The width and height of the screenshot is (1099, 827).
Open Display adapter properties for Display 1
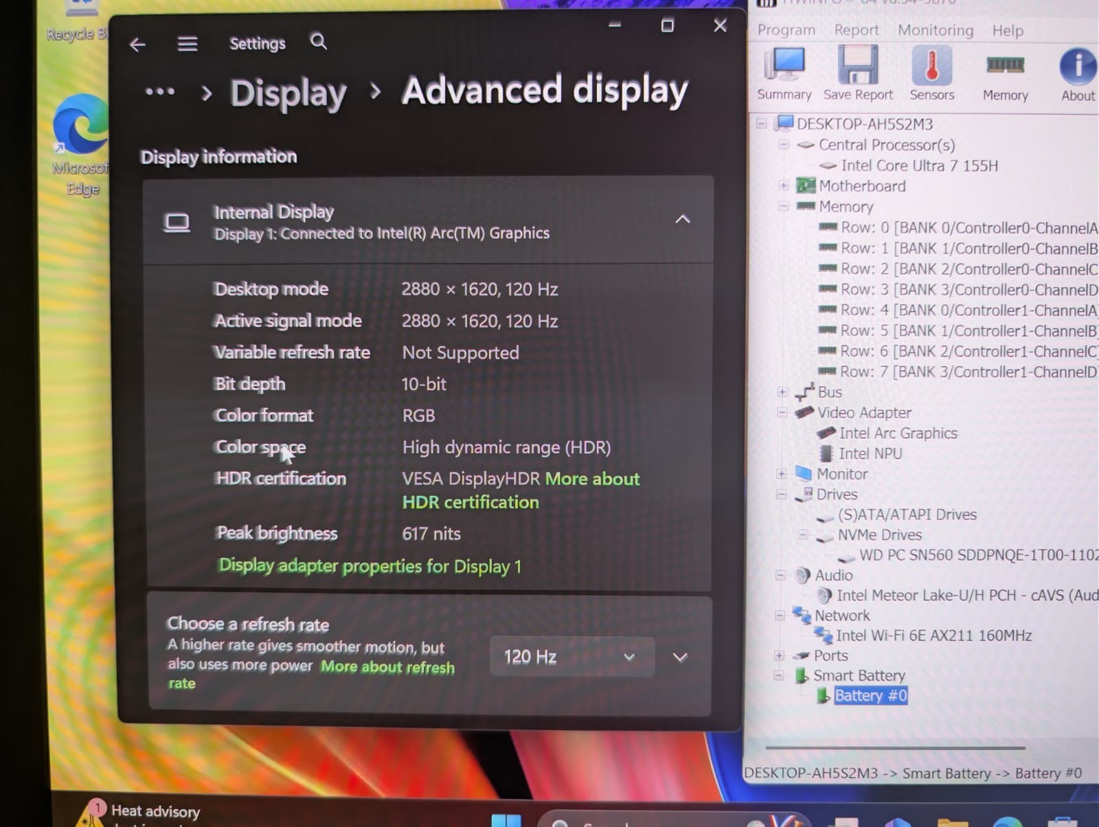(x=370, y=566)
